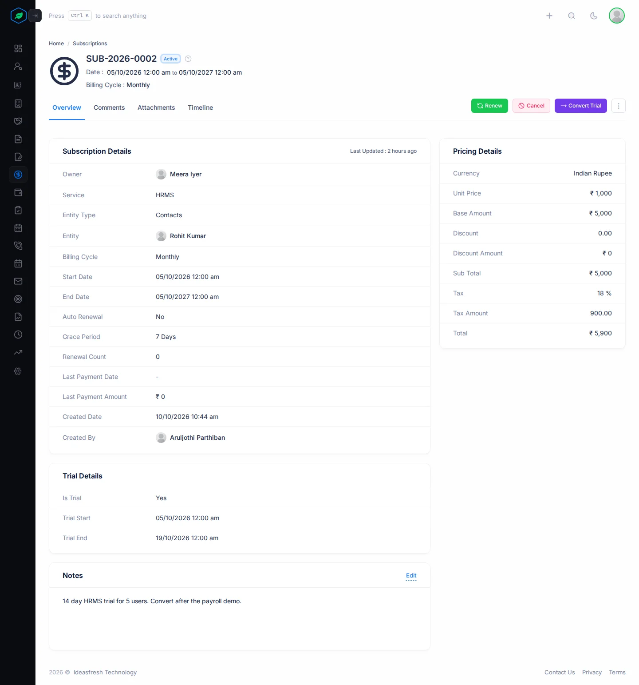The height and width of the screenshot is (685, 639).
Task: Open the three-dot more actions menu
Action: pyautogui.click(x=619, y=106)
